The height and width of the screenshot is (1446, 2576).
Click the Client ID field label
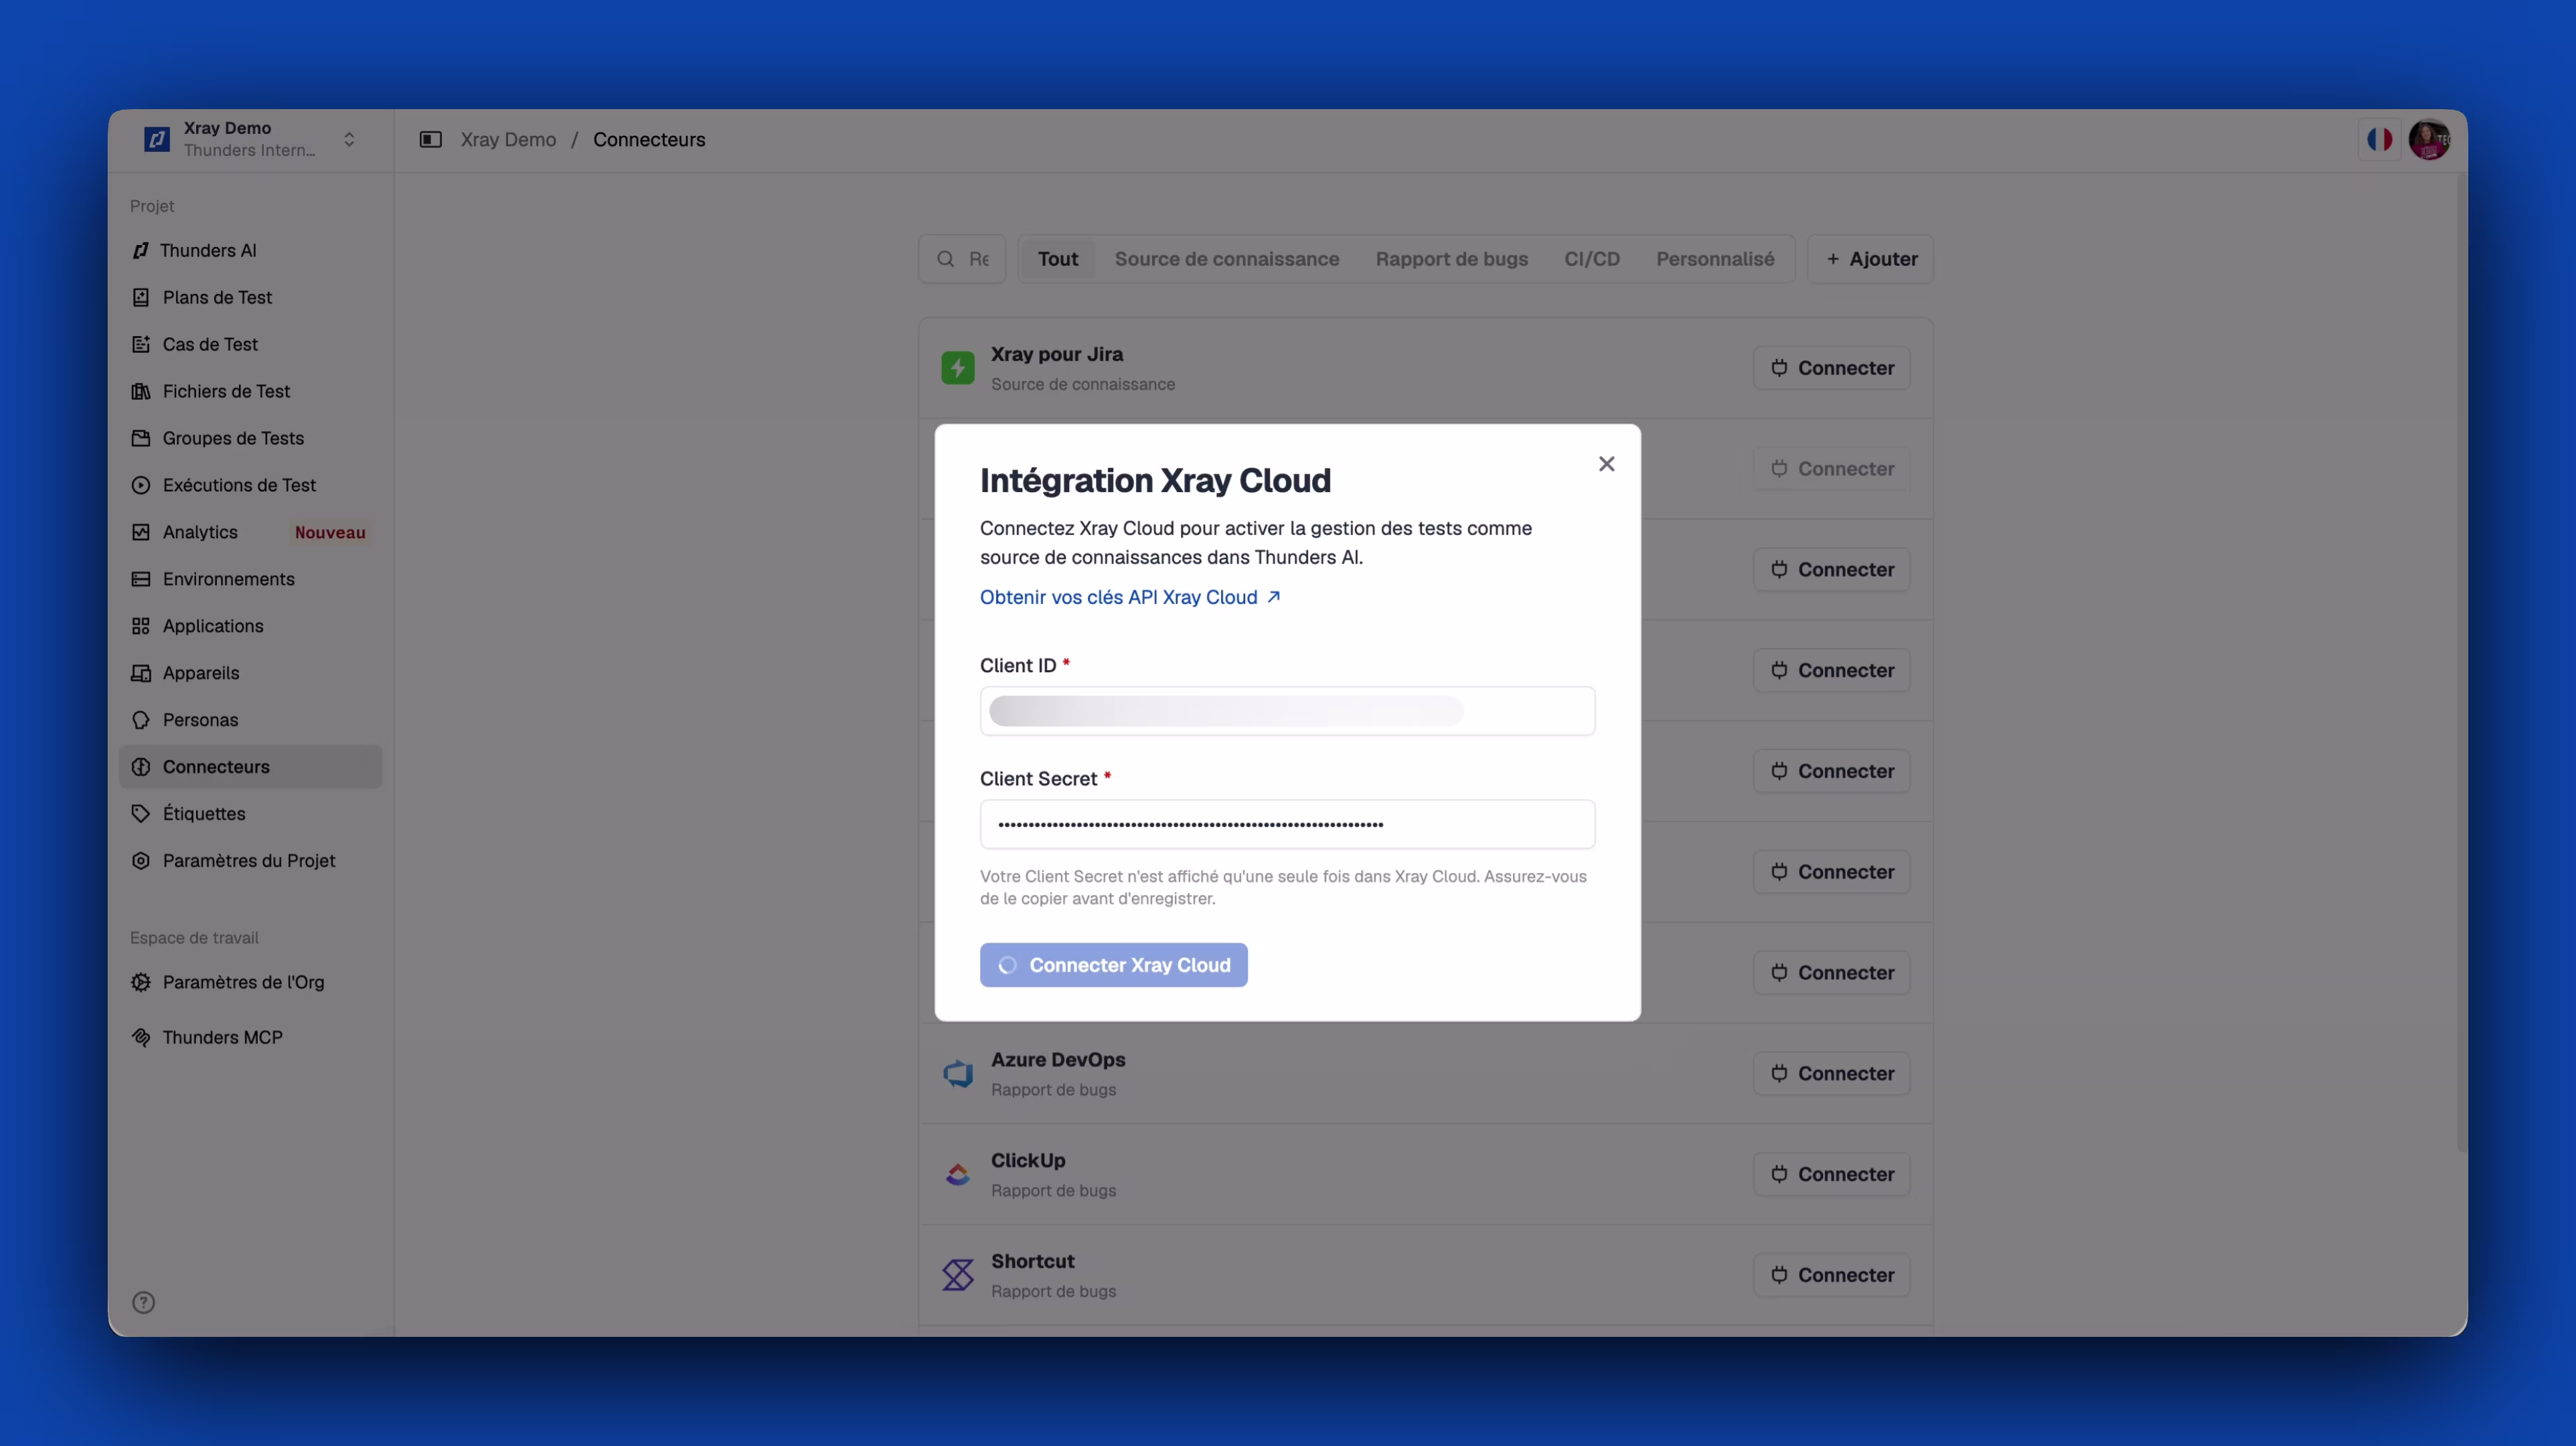pos(1018,666)
